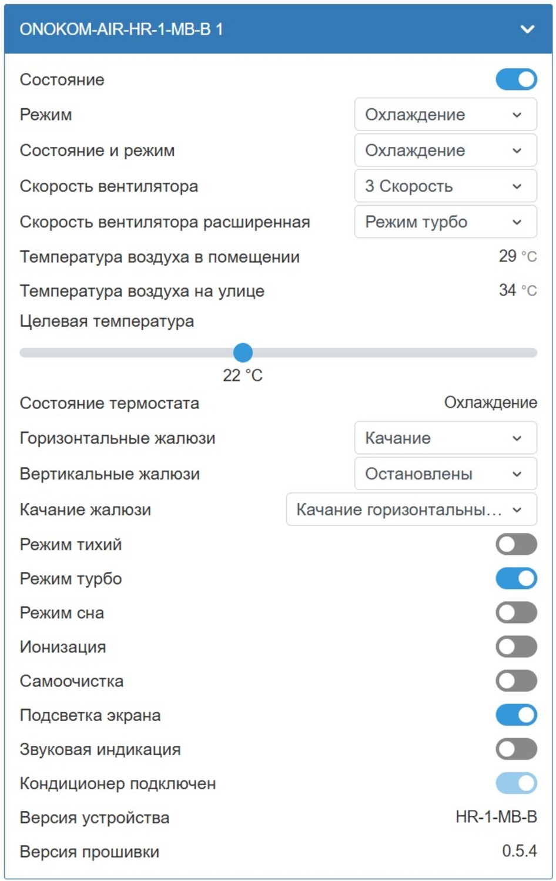This screenshot has height=881, width=556.
Task: Open the Состояние и режим dropdown
Action: (x=446, y=150)
